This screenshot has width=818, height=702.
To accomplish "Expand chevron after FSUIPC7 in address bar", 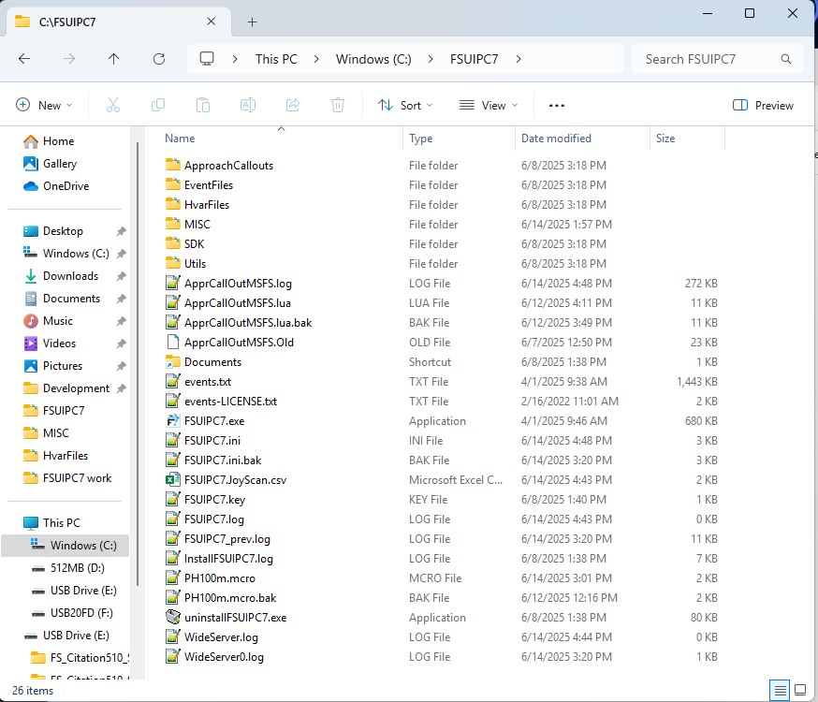I will pos(518,59).
